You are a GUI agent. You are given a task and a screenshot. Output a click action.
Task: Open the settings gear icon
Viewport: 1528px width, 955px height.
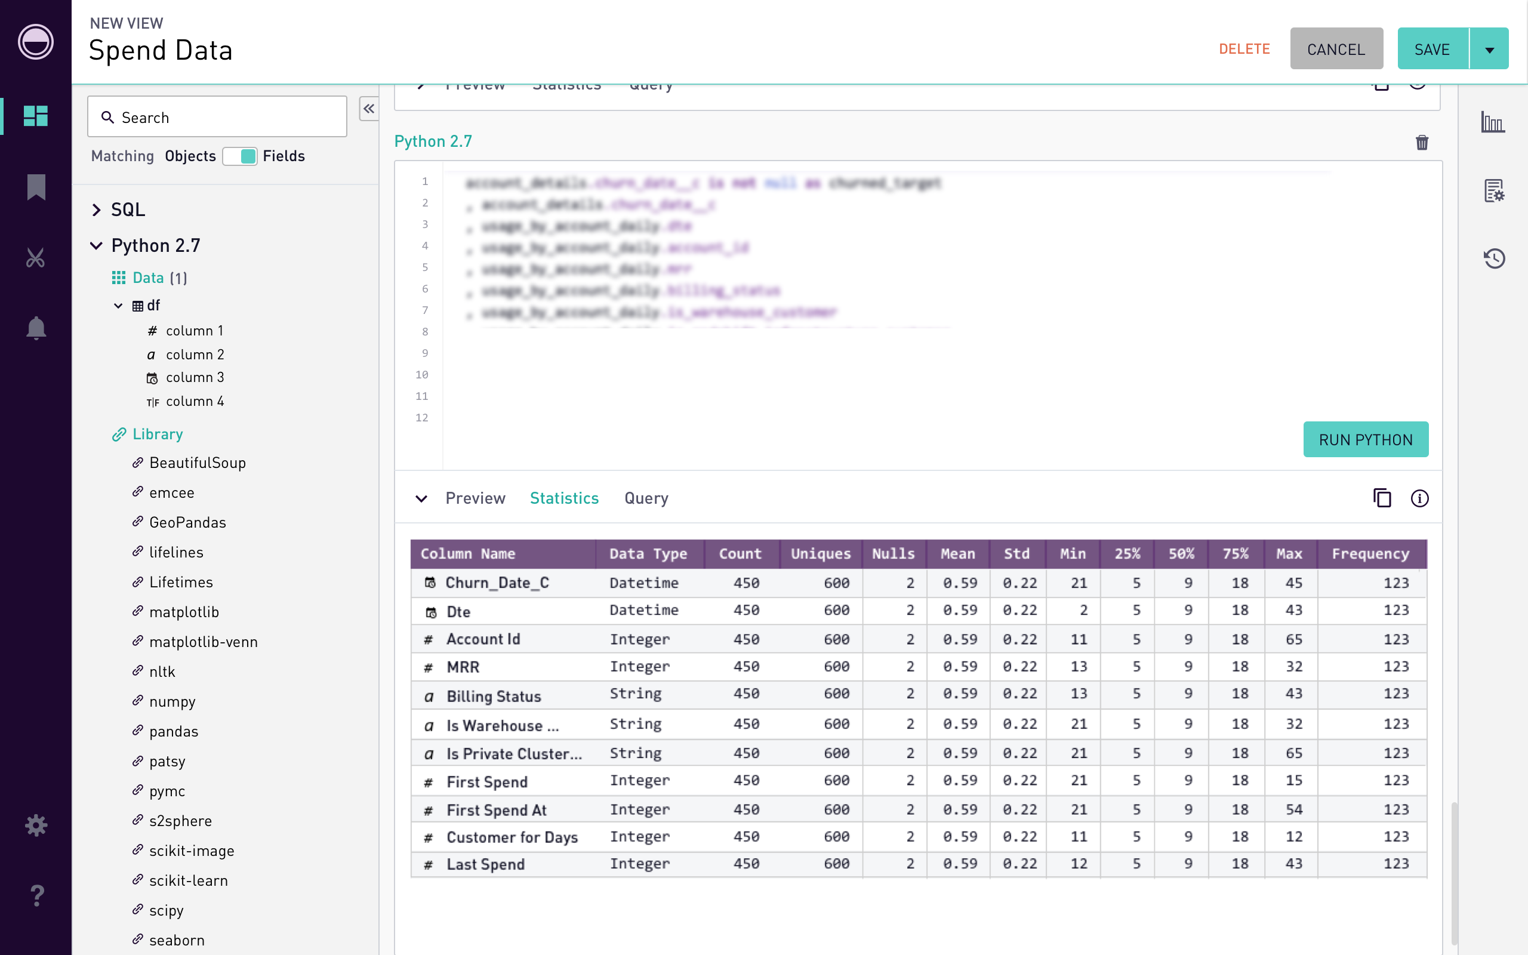tap(36, 825)
